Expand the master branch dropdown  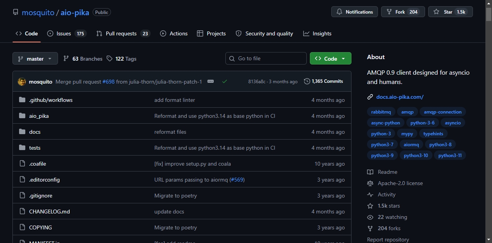35,59
